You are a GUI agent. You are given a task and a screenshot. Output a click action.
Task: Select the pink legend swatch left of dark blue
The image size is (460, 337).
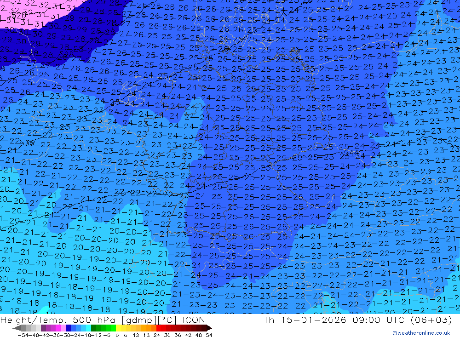click(63, 328)
